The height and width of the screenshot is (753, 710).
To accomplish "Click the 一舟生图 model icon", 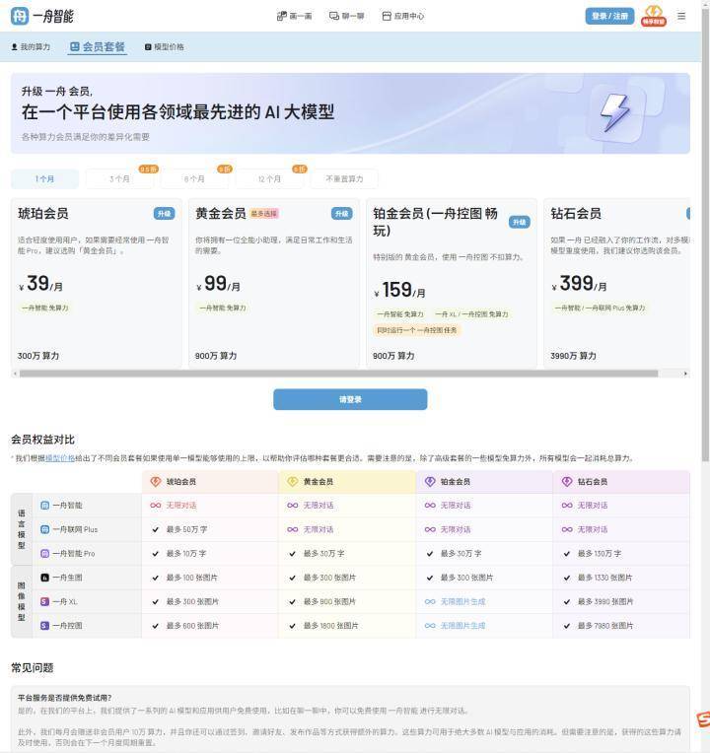I will (x=44, y=578).
